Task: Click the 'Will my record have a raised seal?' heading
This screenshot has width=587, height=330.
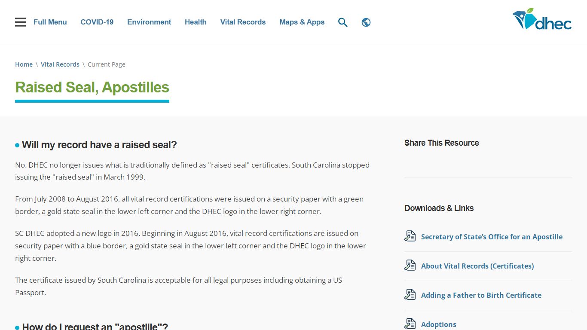Action: tap(99, 145)
